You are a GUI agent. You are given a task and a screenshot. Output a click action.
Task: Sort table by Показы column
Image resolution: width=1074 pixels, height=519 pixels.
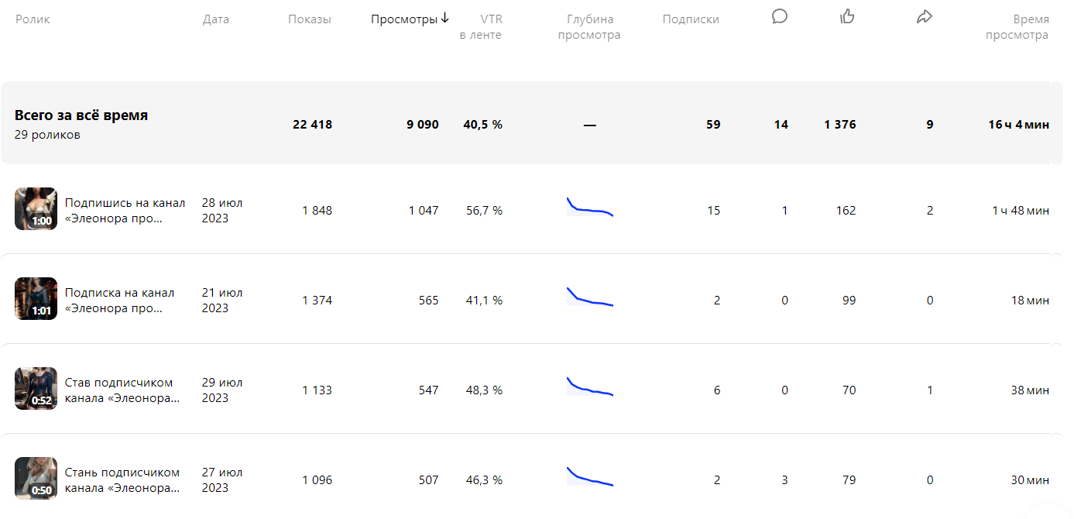309,19
